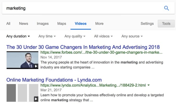Click the Forbes video thumbnail of man in suit
The height and width of the screenshot is (105, 176).
(22, 60)
